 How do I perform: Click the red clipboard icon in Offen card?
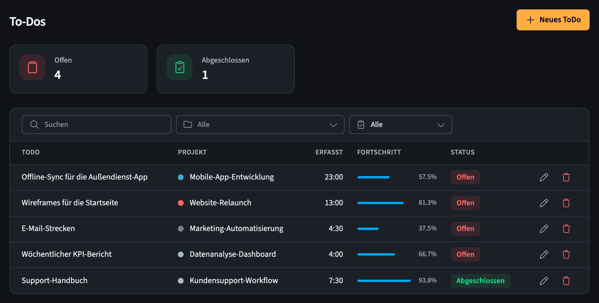(x=32, y=67)
